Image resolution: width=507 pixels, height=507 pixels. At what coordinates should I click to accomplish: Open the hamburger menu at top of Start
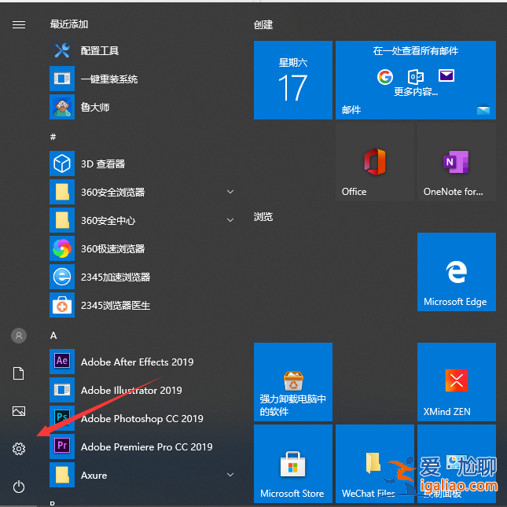pyautogui.click(x=19, y=24)
